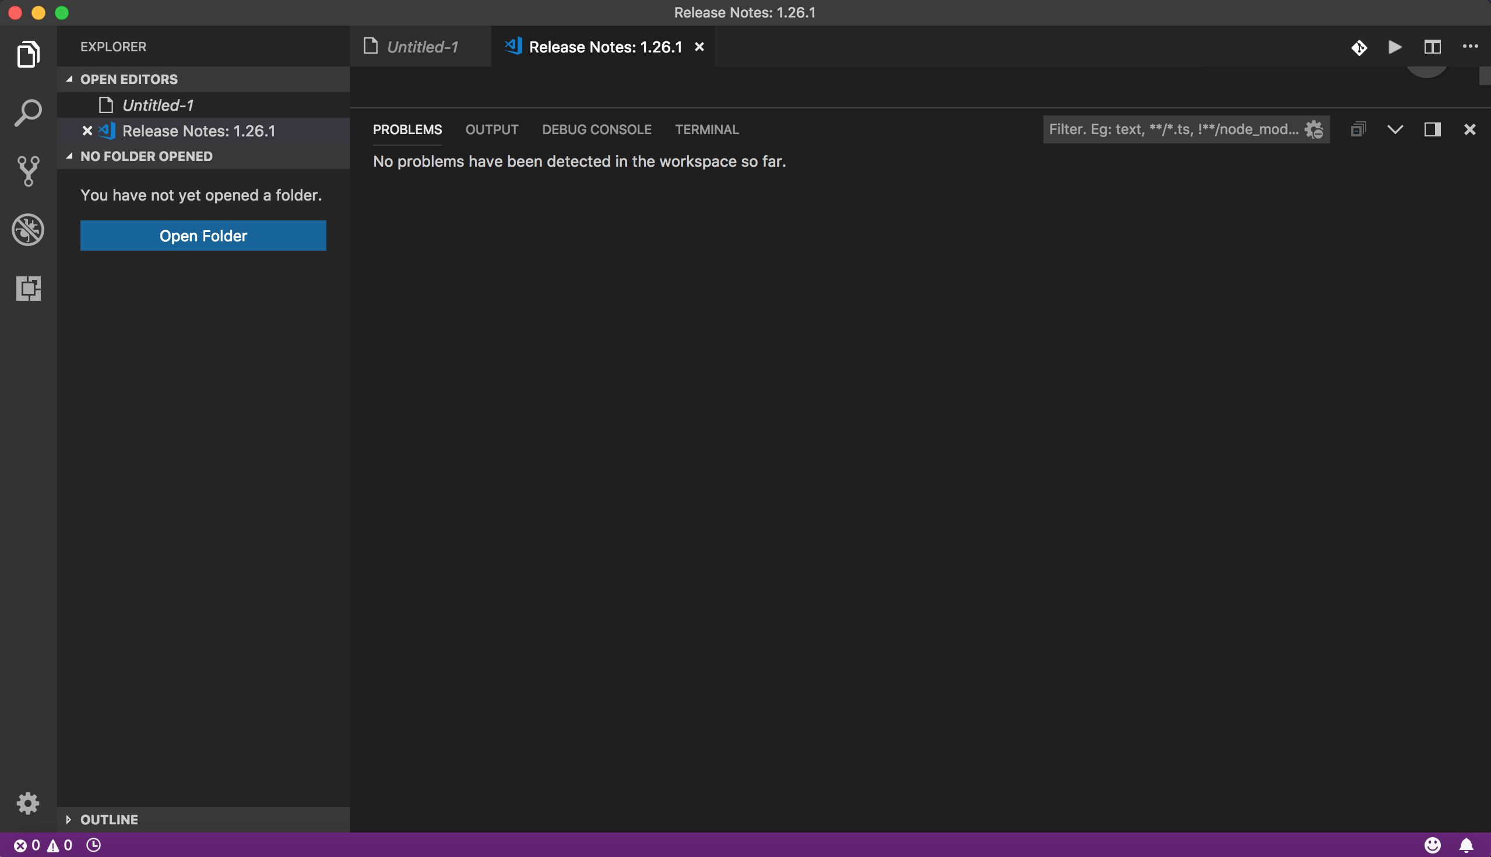Viewport: 1491px width, 857px height.
Task: Toggle panel position to the right
Action: [1432, 129]
